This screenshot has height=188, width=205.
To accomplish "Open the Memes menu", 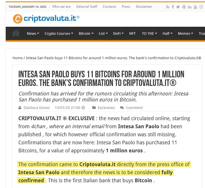I will coord(186,33).
